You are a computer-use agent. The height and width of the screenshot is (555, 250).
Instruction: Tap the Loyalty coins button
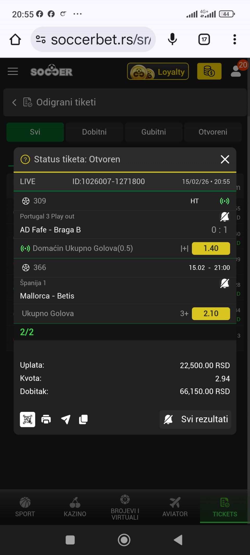(x=158, y=72)
